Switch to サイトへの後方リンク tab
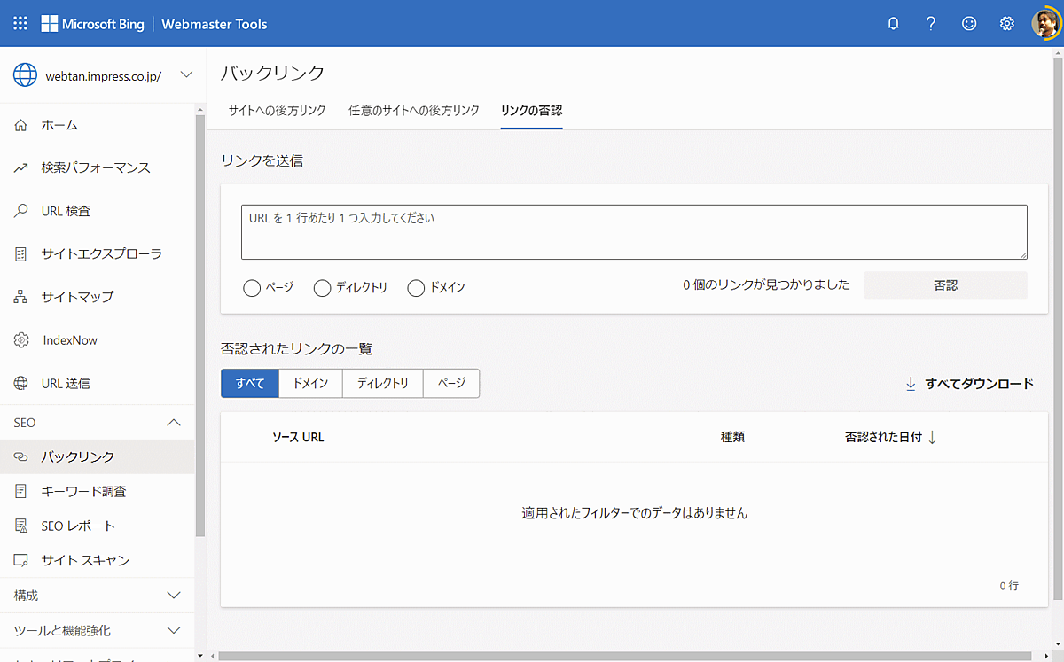 click(277, 111)
